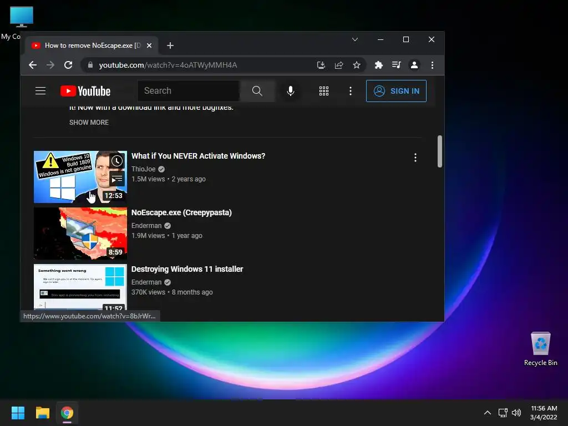Go to YouTube home via logo
This screenshot has height=426, width=568.
[85, 91]
